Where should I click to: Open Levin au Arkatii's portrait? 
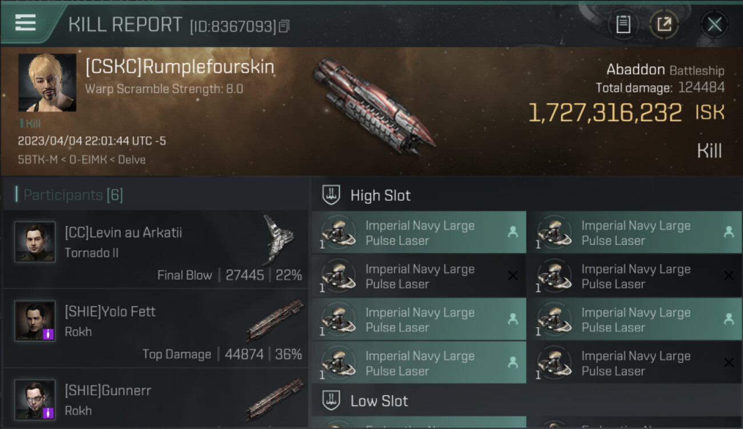[35, 242]
